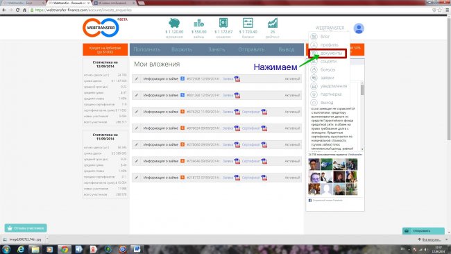Open the user avatar profile icon
Image resolution: width=451 pixels, height=254 pixels.
pyautogui.click(x=359, y=28)
